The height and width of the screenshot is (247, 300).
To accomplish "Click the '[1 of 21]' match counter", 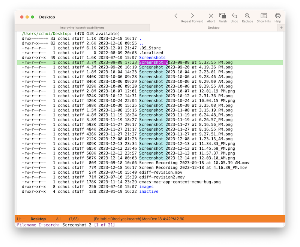I will [x=105, y=225].
